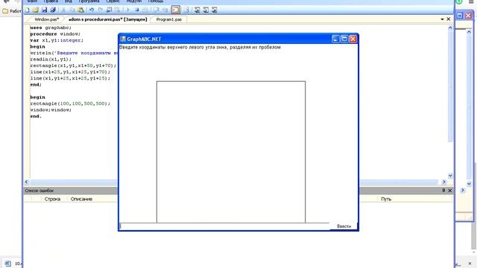This screenshot has width=477, height=268.
Task: Close the active editor tab
Action: 449,19
